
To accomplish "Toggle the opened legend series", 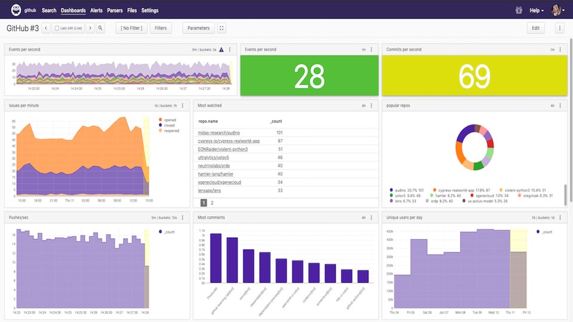I will [x=167, y=120].
